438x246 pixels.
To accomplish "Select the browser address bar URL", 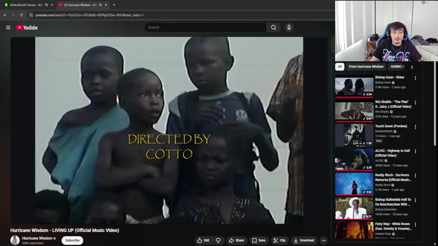I will pyautogui.click(x=89, y=15).
